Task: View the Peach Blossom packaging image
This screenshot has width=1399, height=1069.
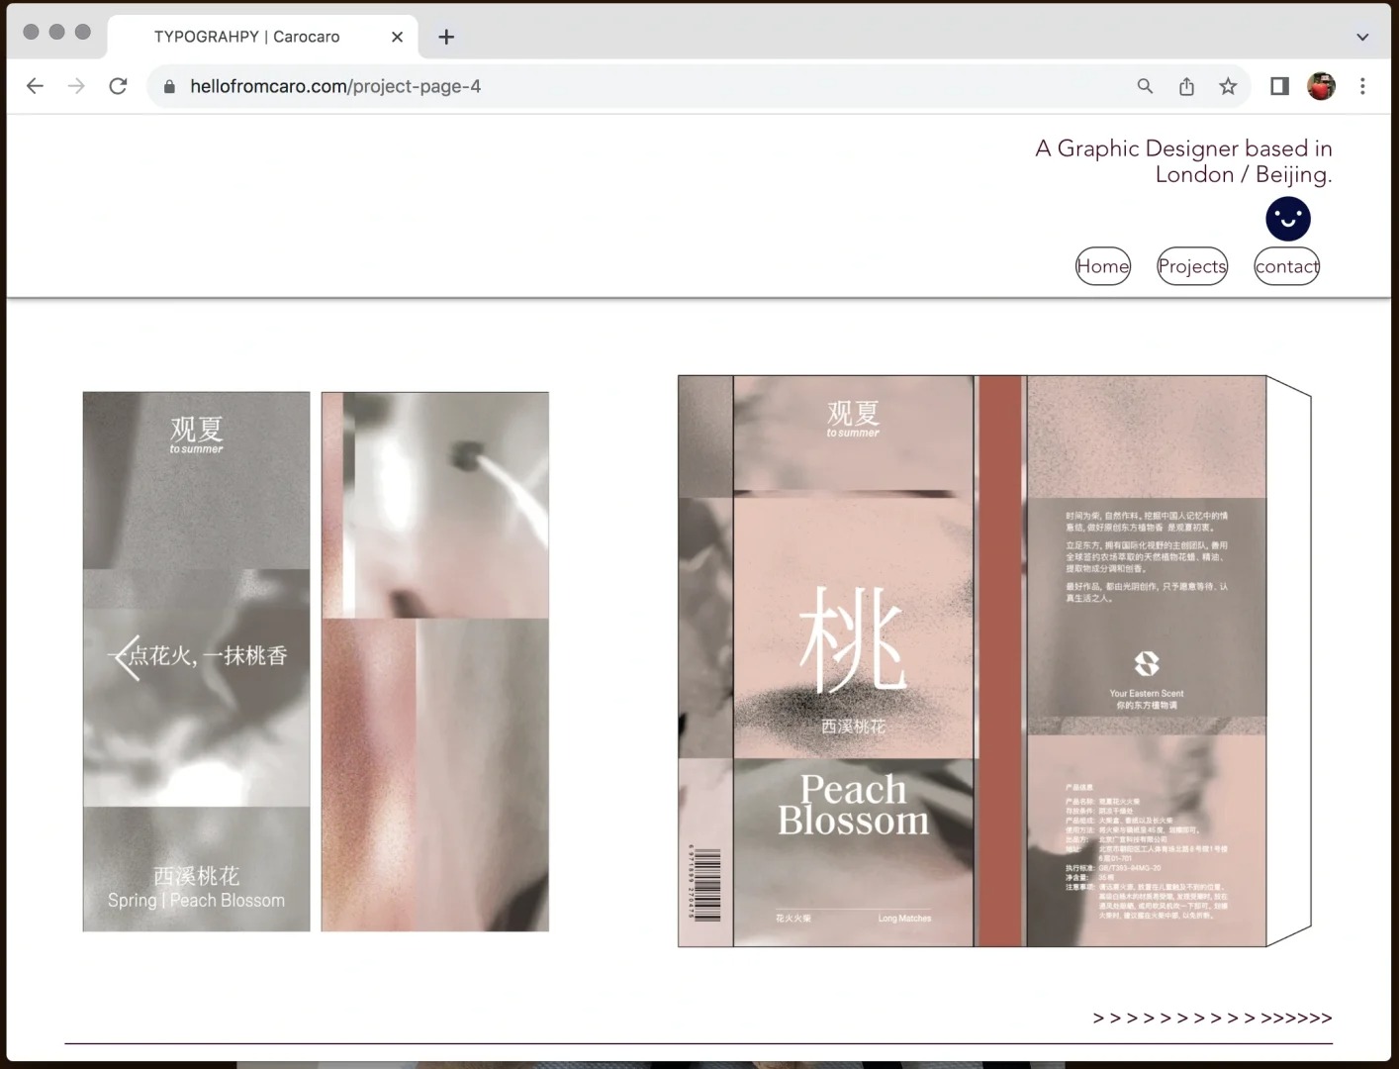Action: (994, 661)
